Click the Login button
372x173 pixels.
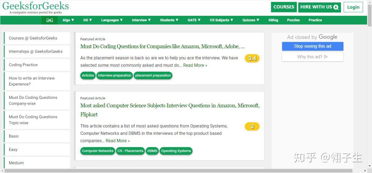tap(353, 7)
